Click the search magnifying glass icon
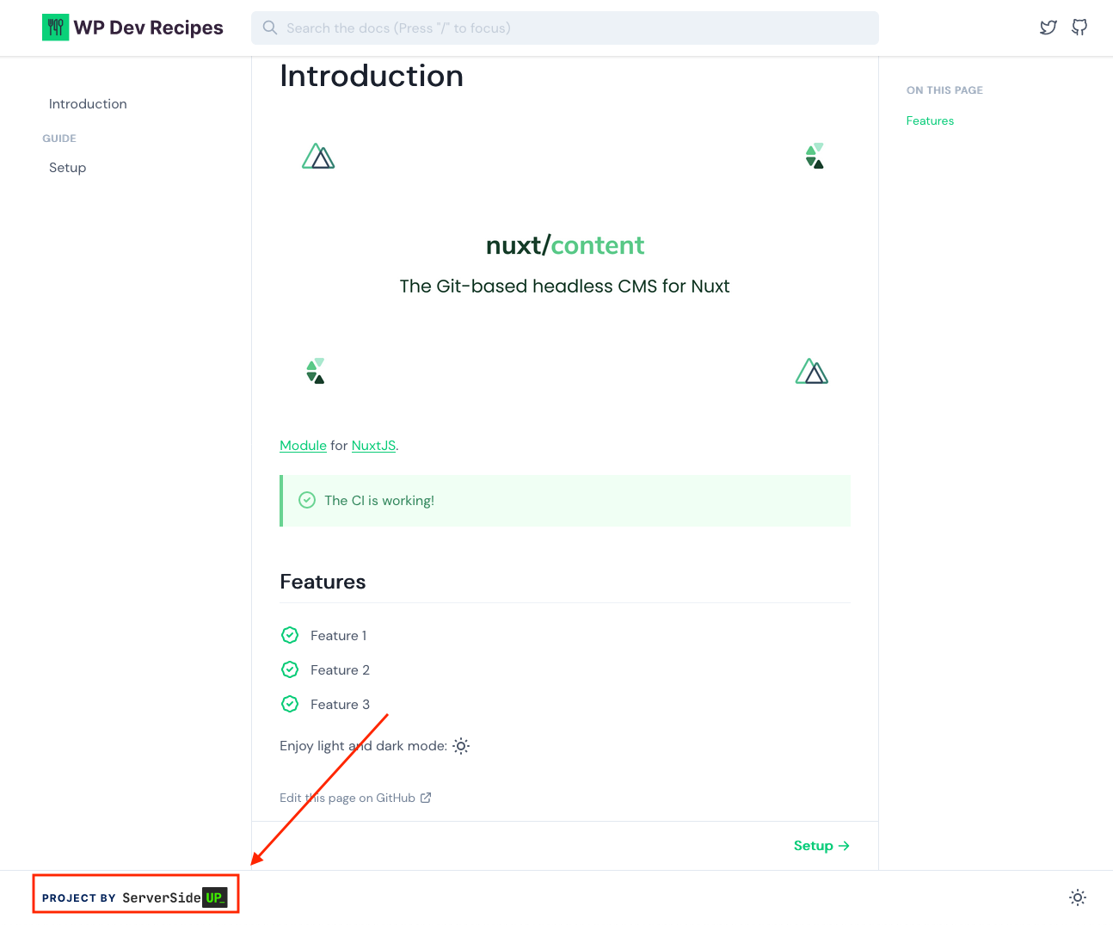Image resolution: width=1113 pixels, height=925 pixels. (269, 28)
